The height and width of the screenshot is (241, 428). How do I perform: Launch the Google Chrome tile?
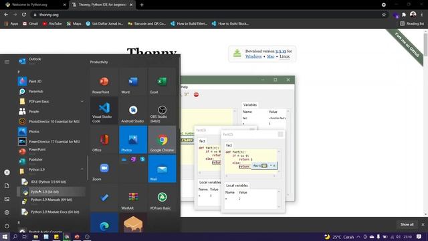[162, 140]
